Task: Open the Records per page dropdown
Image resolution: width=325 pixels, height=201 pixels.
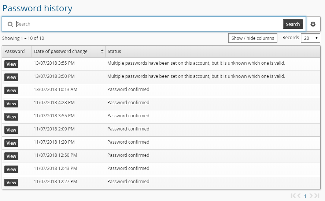Action: [x=310, y=38]
